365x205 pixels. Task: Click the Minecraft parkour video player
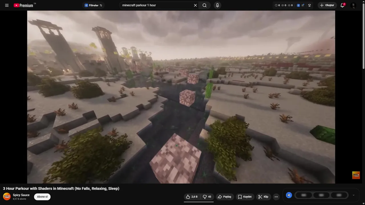point(181,97)
